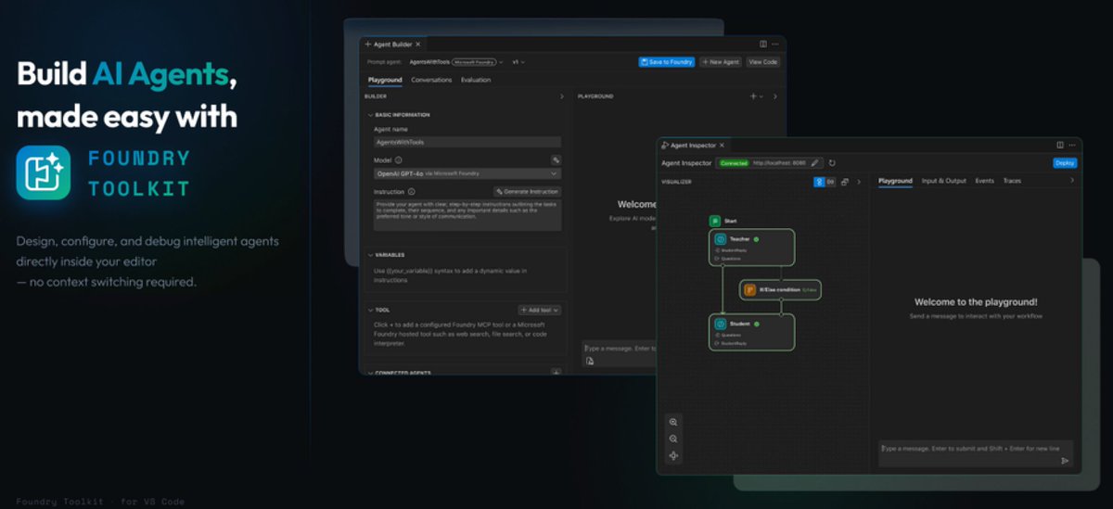Collapse the Basic Information section
Viewport: 1113px width, 509px height.
coord(371,115)
